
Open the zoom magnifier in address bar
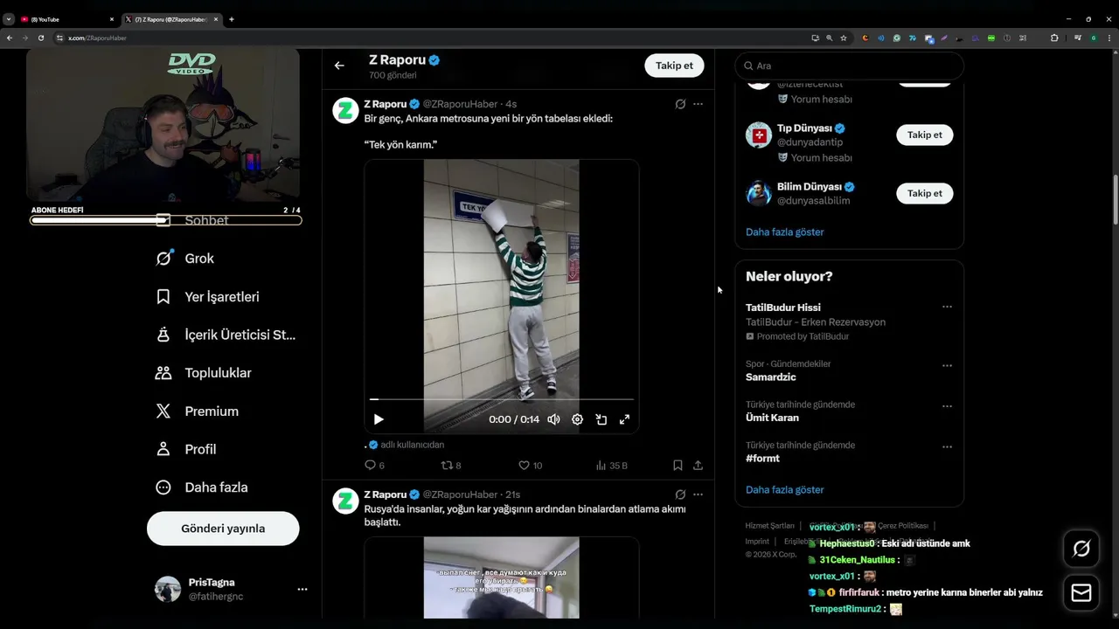[830, 38]
